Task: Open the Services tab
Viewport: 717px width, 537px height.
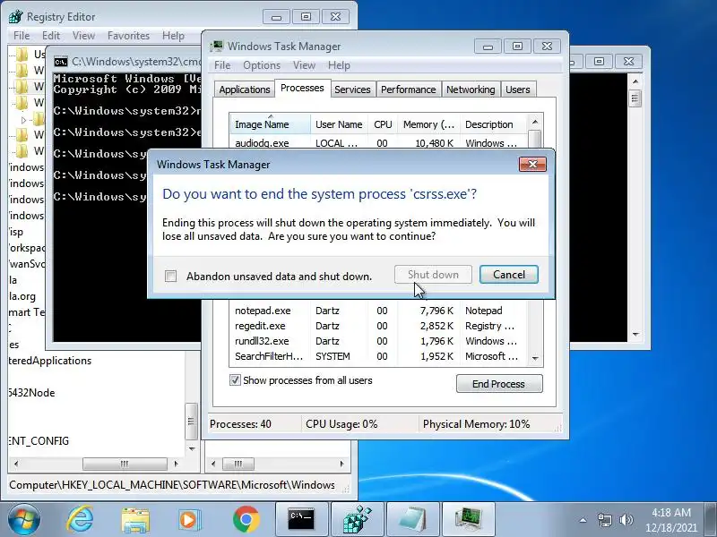Action: tap(352, 89)
